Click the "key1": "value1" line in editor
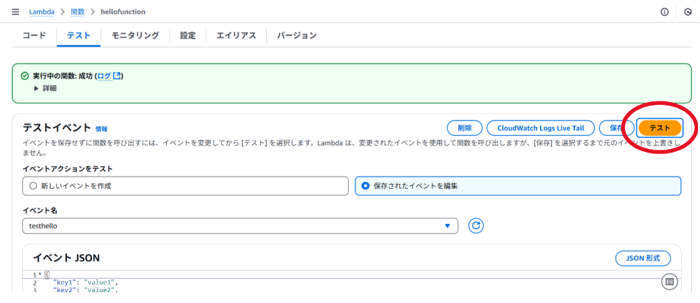This screenshot has width=700, height=303. tap(85, 283)
